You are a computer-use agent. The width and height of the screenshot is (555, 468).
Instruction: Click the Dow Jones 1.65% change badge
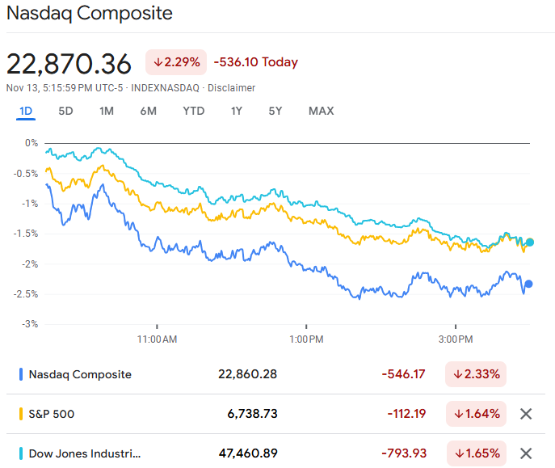click(476, 453)
